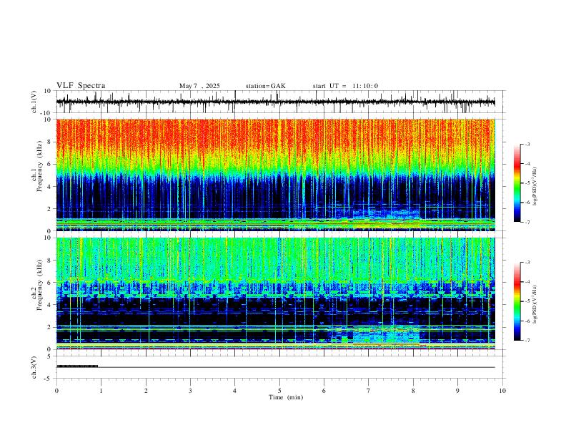Viewport: 566px width, 438px height.
Task: Click the 'ch.3(V)' axis label
Action: click(34, 368)
